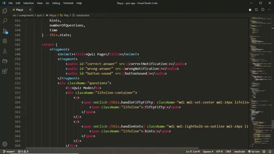
Task: Click the Play class breadcrumb segment
Action: pyautogui.click(x=64, y=15)
